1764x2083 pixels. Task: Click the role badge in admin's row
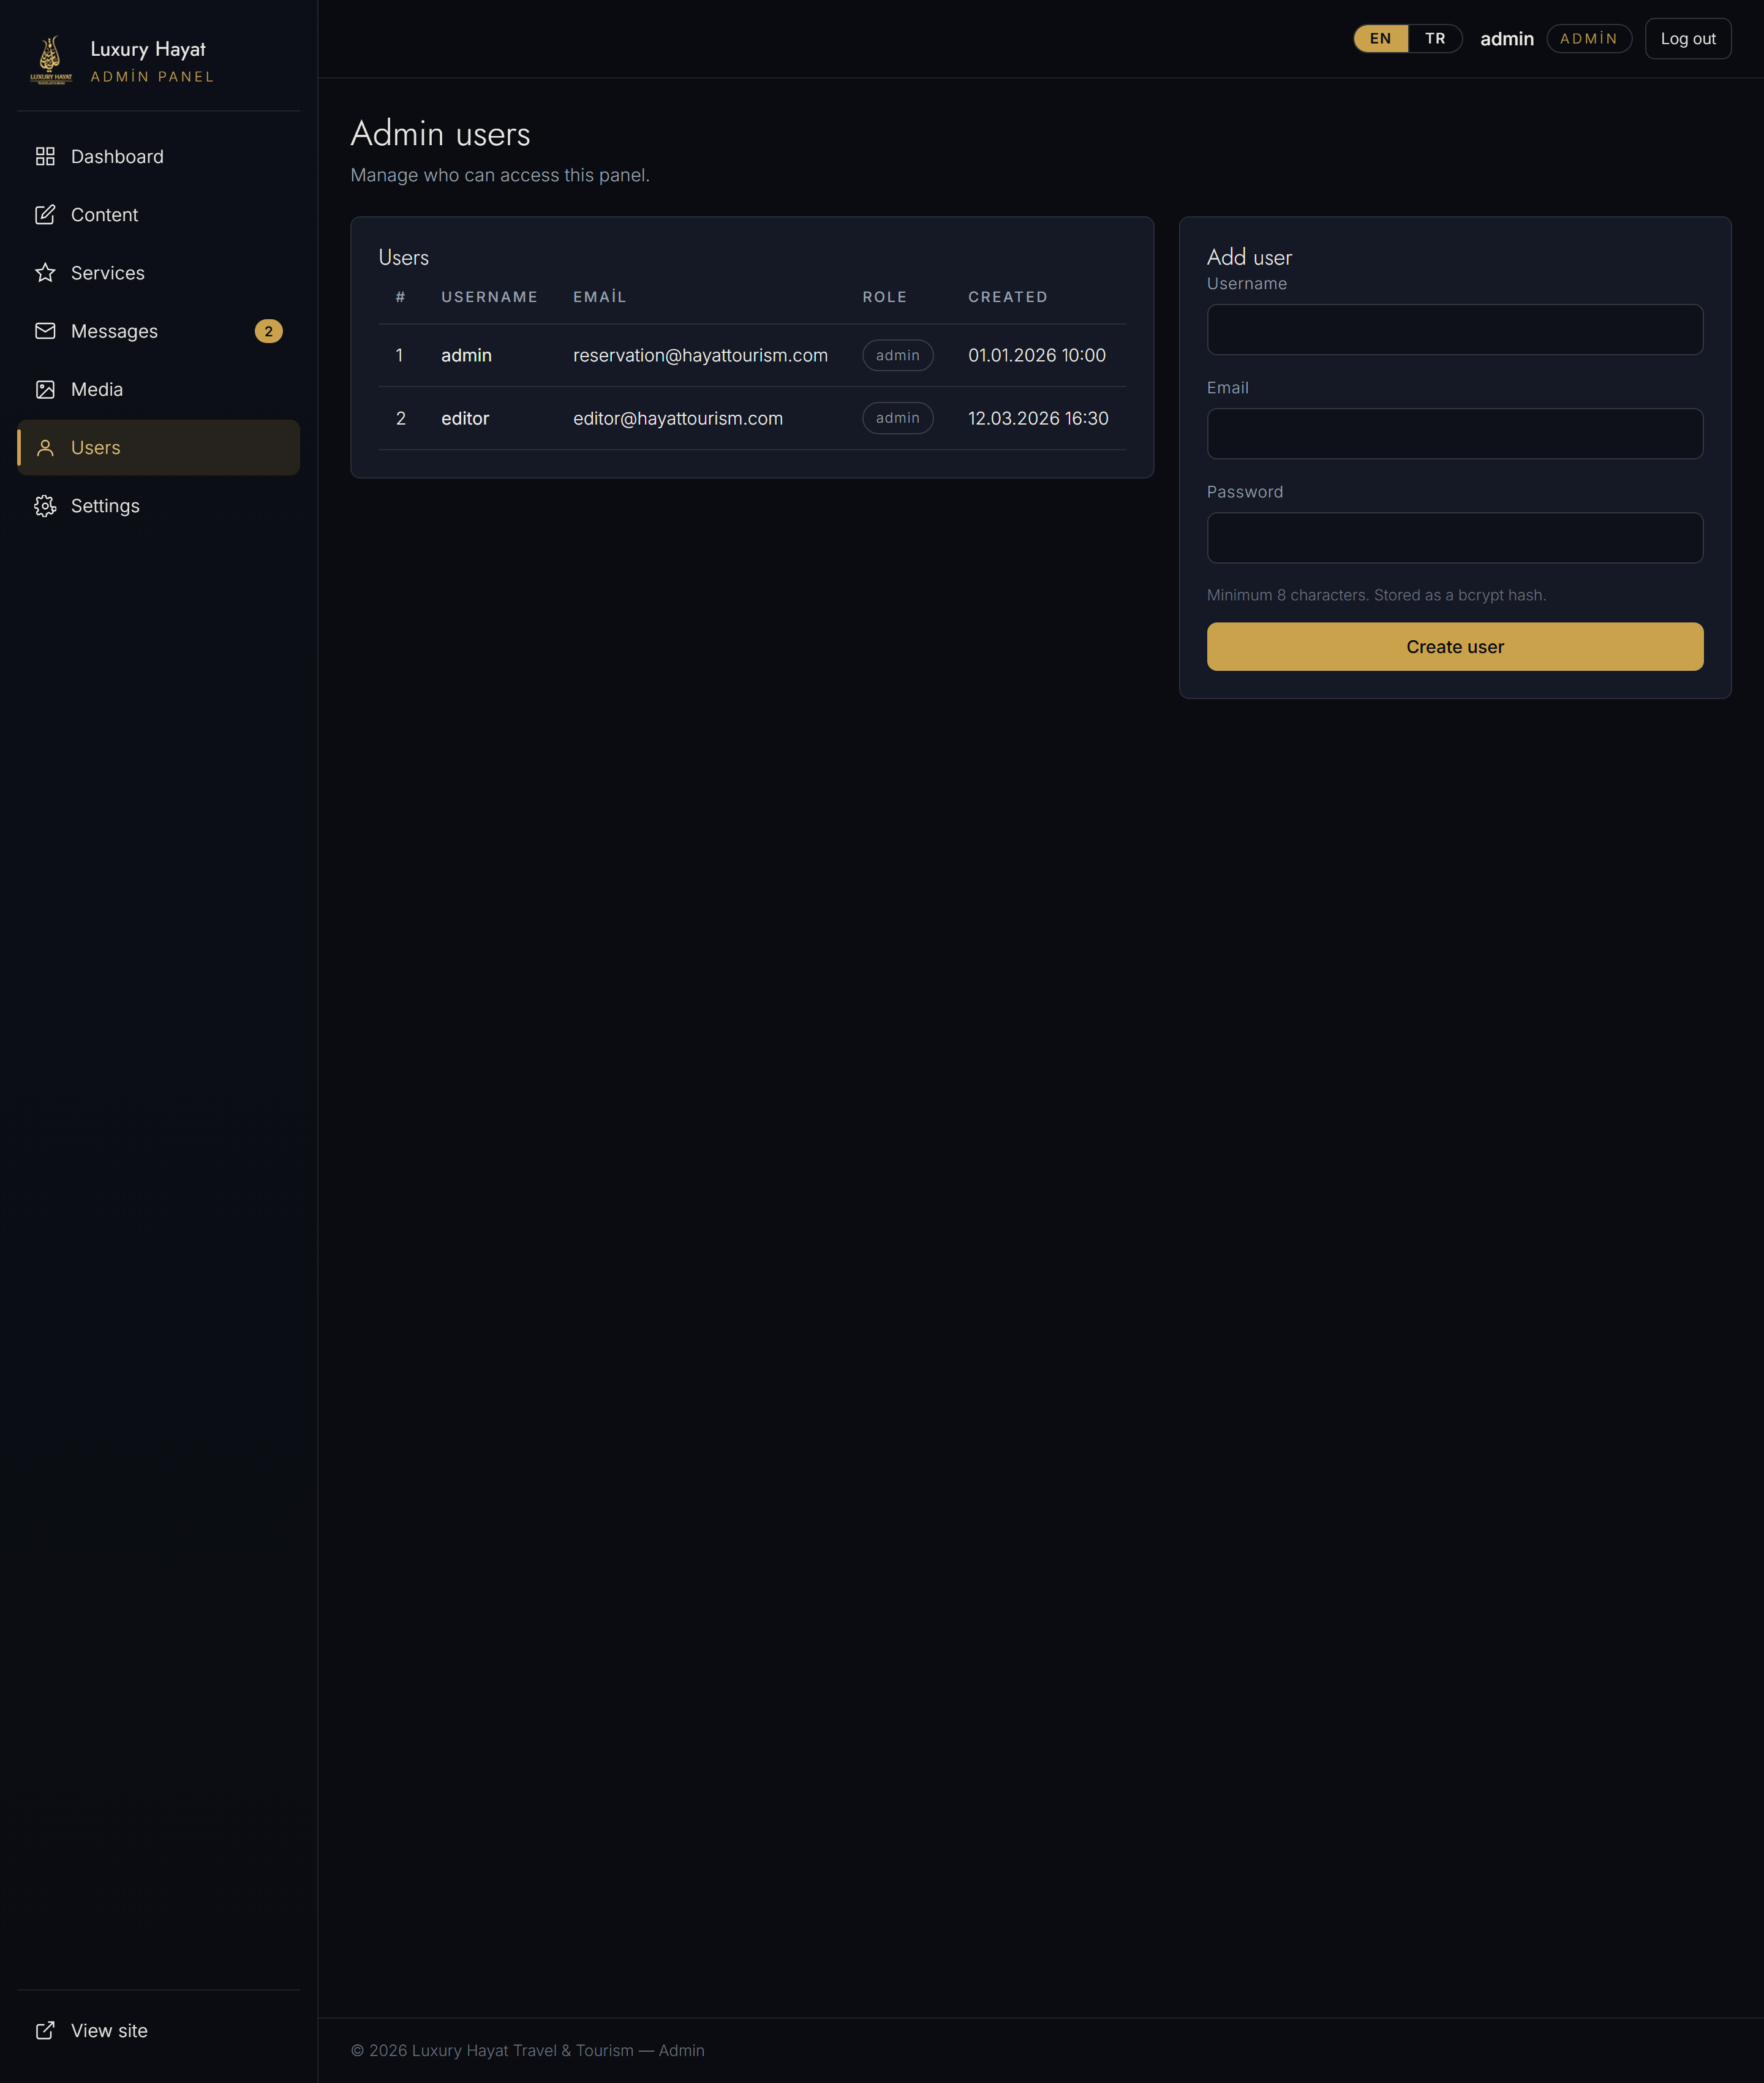click(898, 355)
